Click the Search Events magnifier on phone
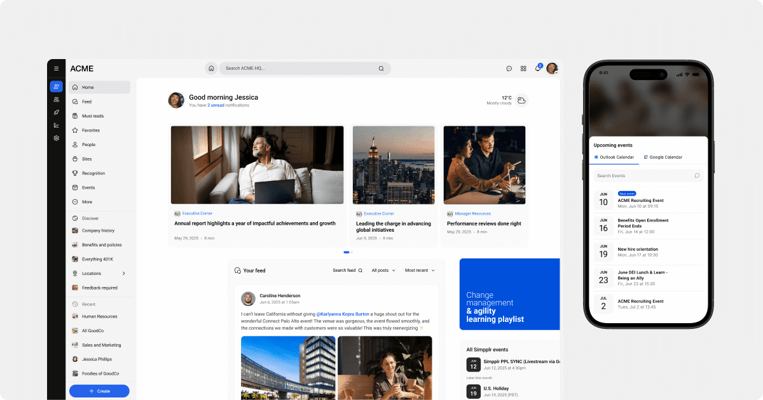This screenshot has height=400, width=763. coord(697,176)
